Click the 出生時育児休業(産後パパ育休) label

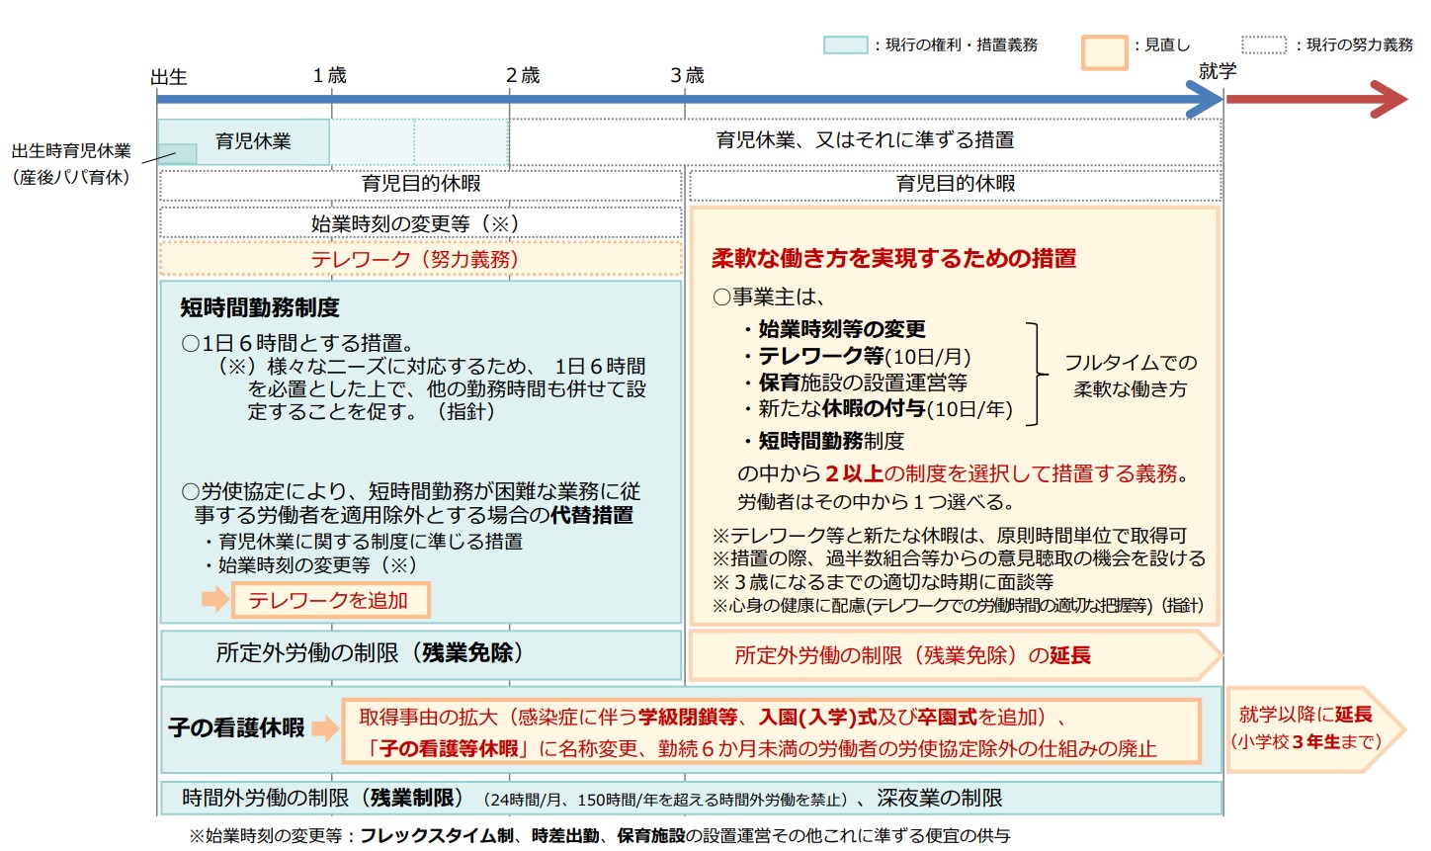point(71,164)
